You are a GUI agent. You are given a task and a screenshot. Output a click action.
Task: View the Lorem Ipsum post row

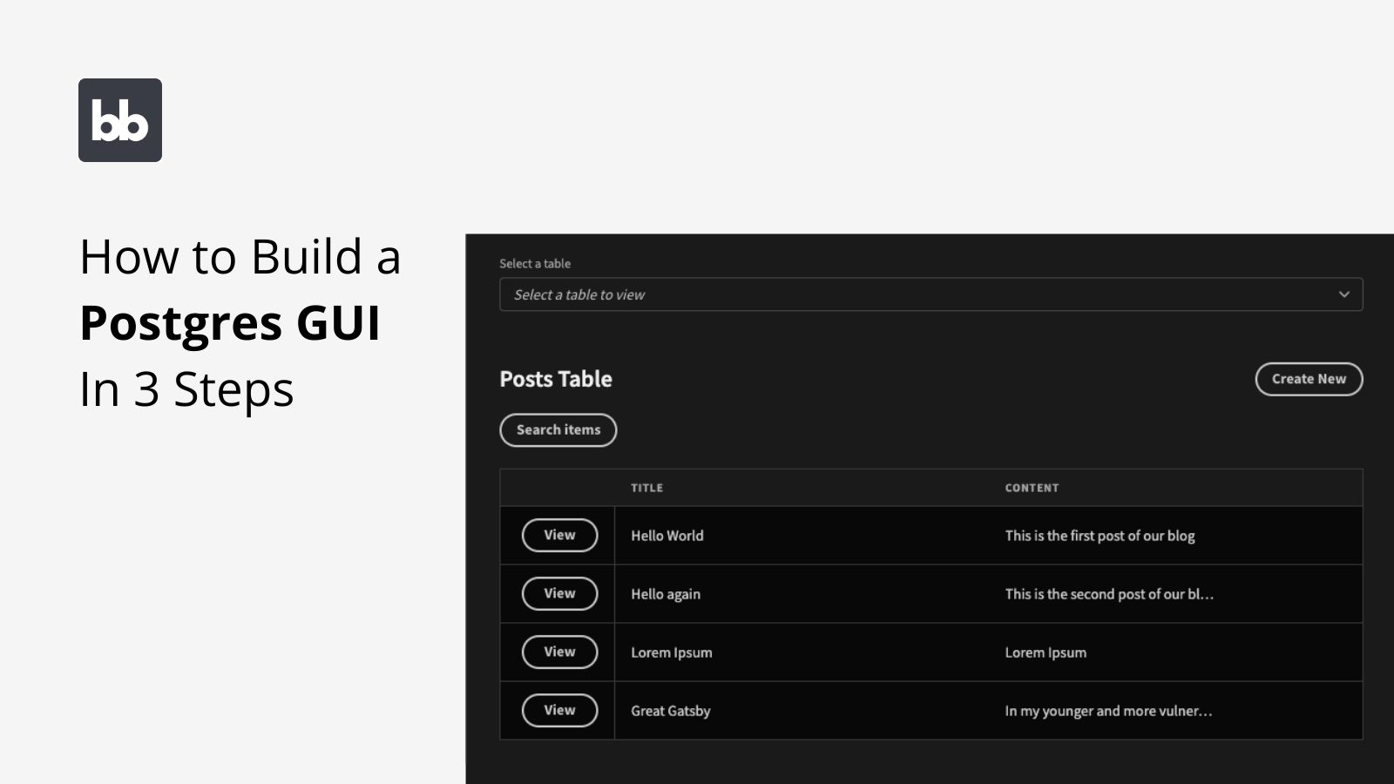click(x=559, y=652)
